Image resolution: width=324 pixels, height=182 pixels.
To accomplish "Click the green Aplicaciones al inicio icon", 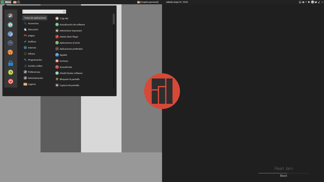I will (x=57, y=43).
